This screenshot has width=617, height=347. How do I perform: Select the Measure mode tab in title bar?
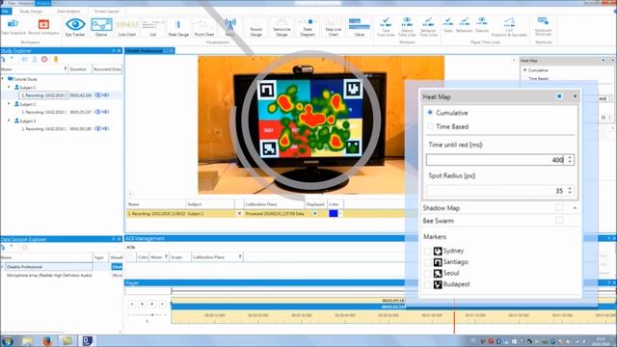point(26,3)
